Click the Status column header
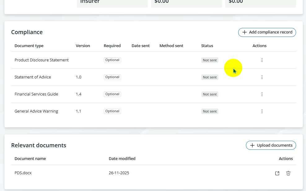Screen dimensions: 306x191 tap(207, 46)
